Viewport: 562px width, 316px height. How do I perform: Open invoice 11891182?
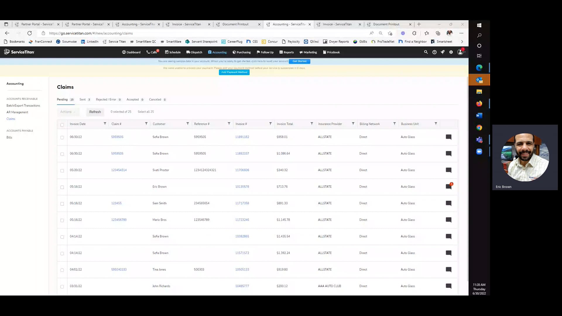242,137
